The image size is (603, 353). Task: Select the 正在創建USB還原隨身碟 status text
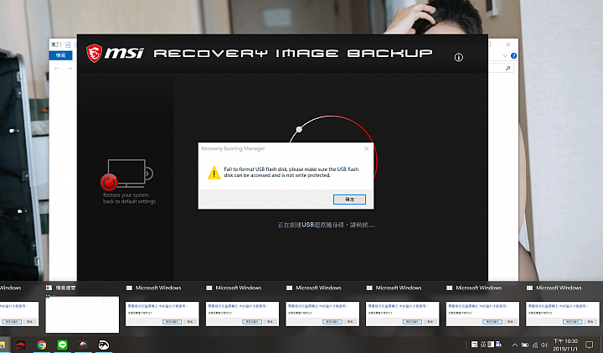[x=326, y=226]
